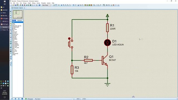Click the Redo arrow in toolbar
This screenshot has height=100, width=178.
[x=76, y=5]
